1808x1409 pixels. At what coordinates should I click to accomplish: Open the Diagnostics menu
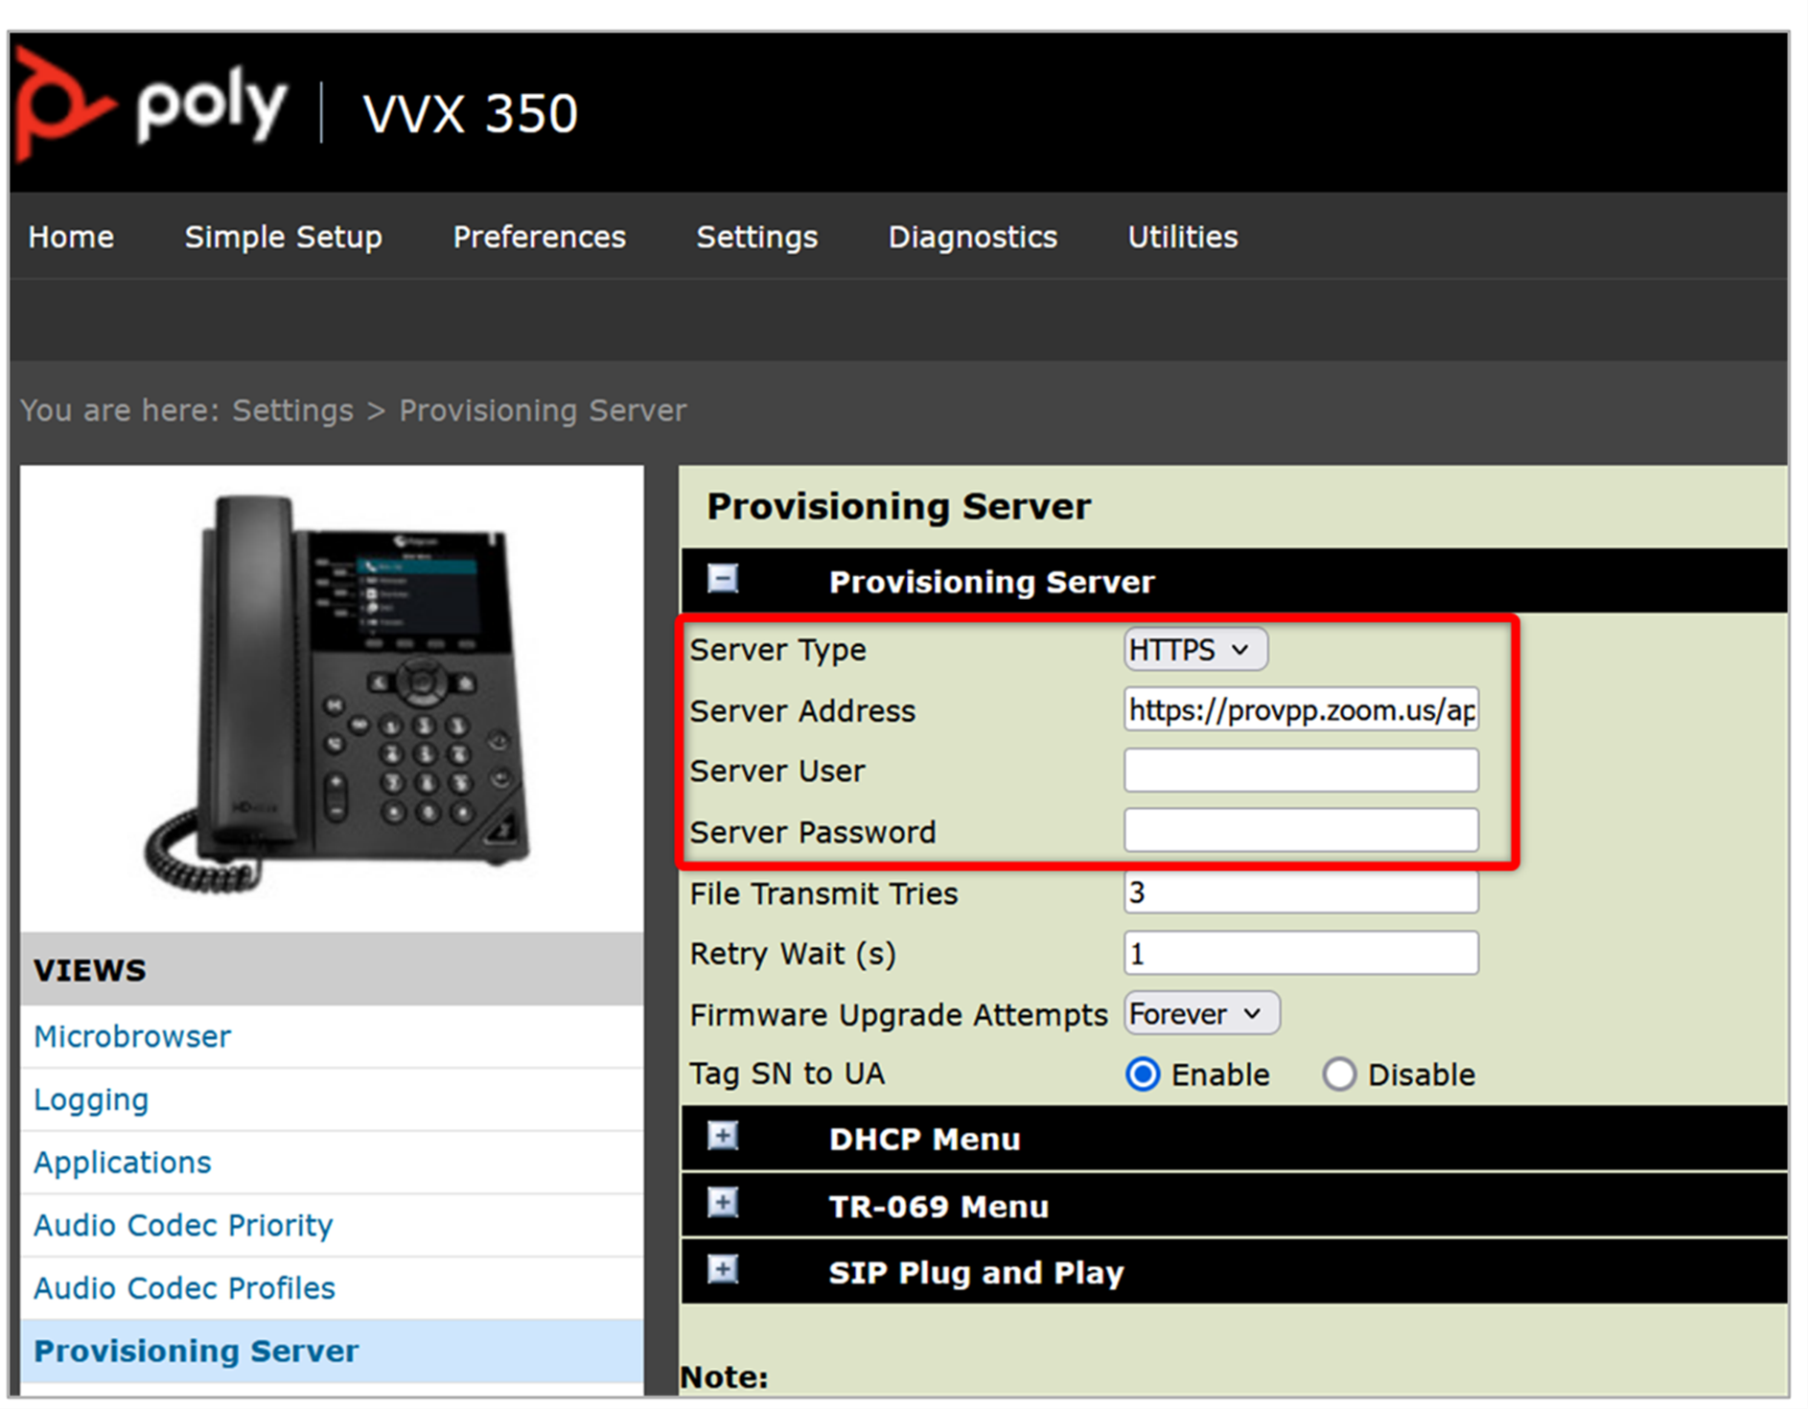click(x=973, y=237)
